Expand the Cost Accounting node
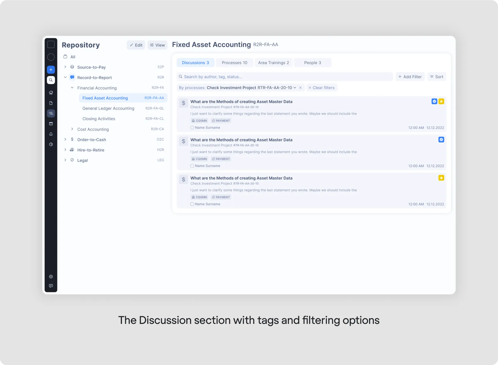 pos(72,129)
